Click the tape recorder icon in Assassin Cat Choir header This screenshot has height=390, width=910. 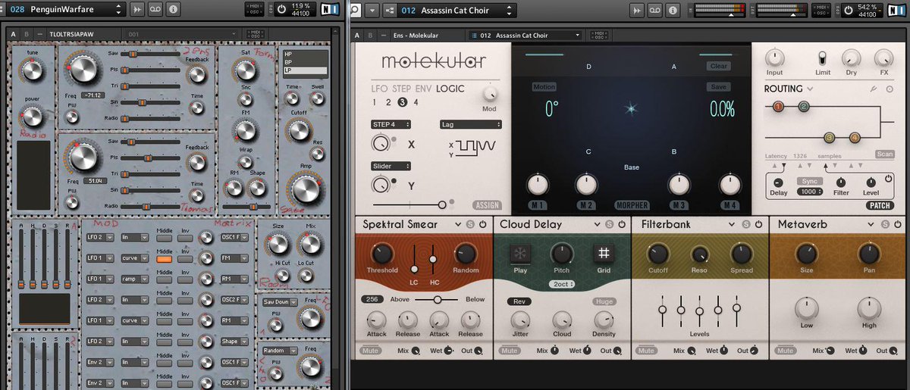657,10
